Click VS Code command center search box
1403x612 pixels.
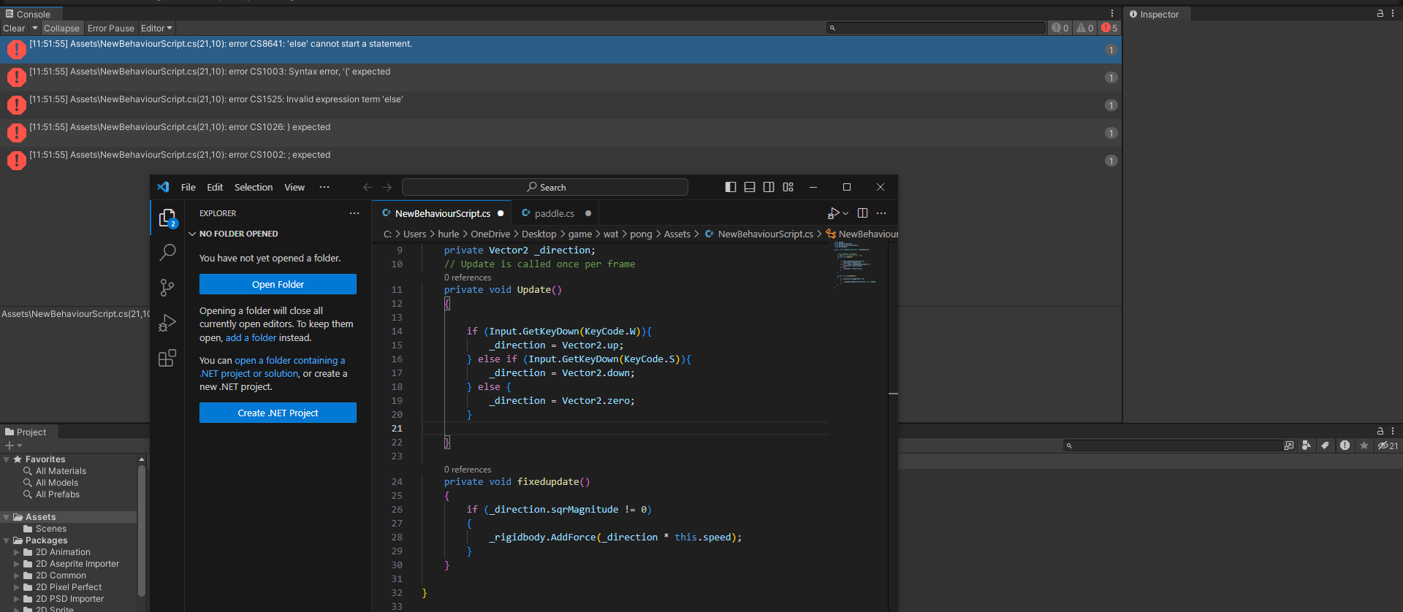[x=545, y=187]
